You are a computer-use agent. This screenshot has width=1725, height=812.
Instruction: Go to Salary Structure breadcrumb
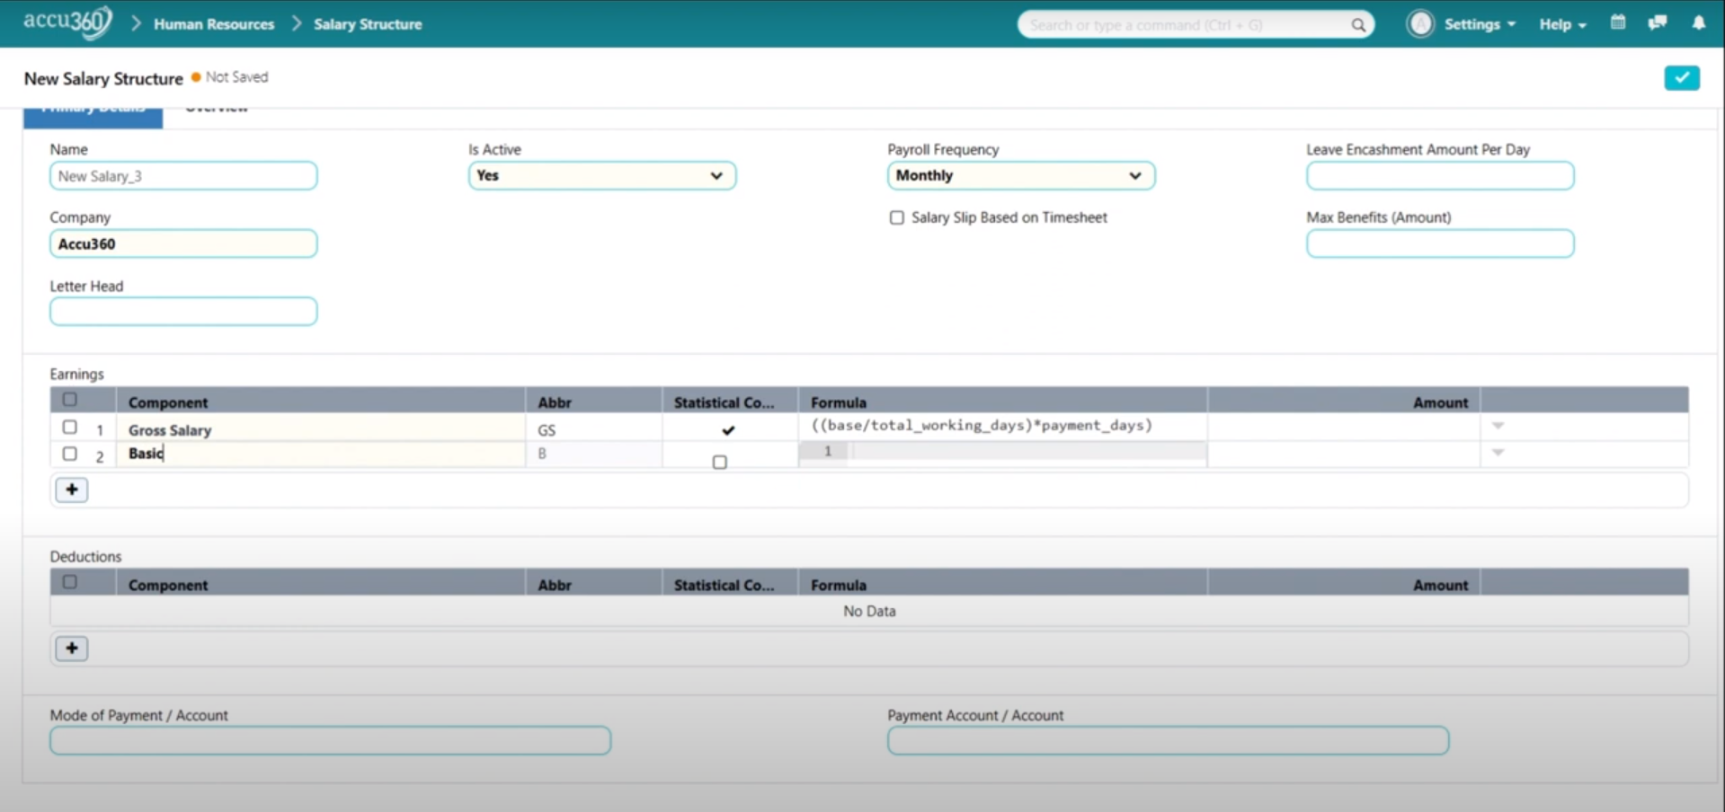pos(368,24)
